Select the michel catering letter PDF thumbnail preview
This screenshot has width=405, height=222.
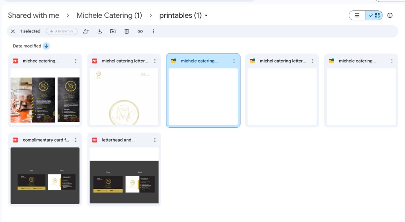[124, 97]
